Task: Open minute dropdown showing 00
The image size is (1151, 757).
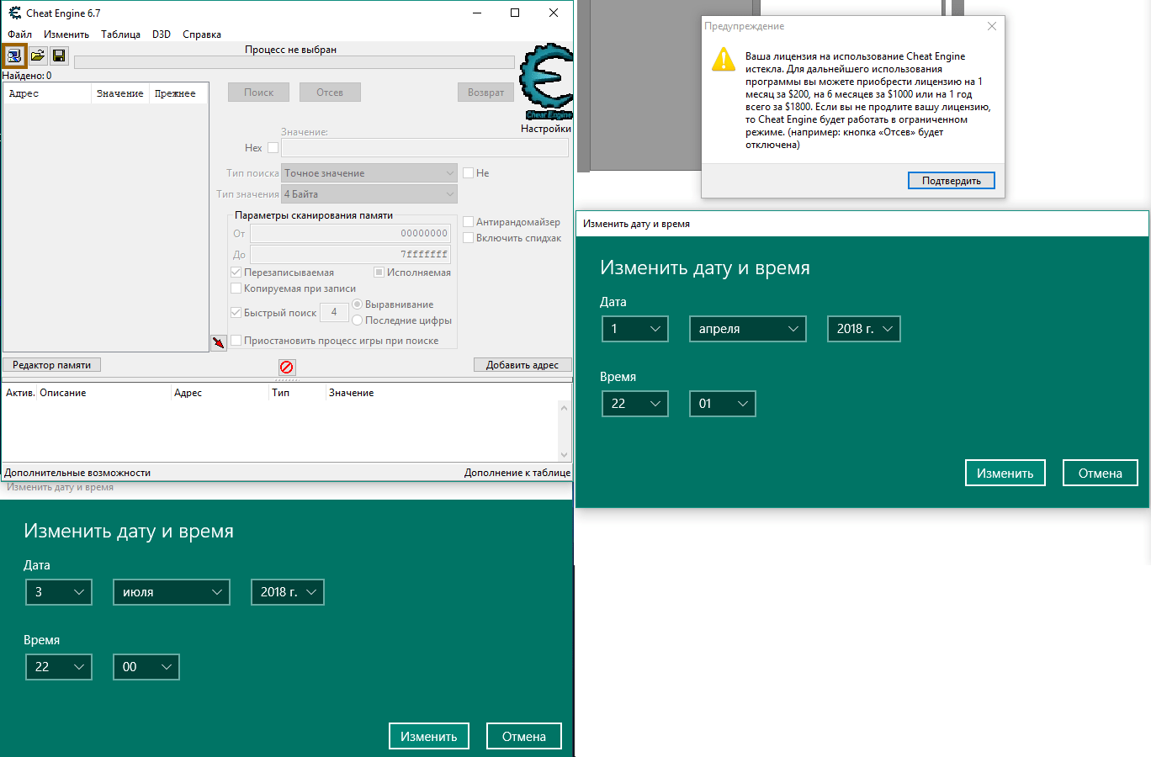Action: (146, 667)
